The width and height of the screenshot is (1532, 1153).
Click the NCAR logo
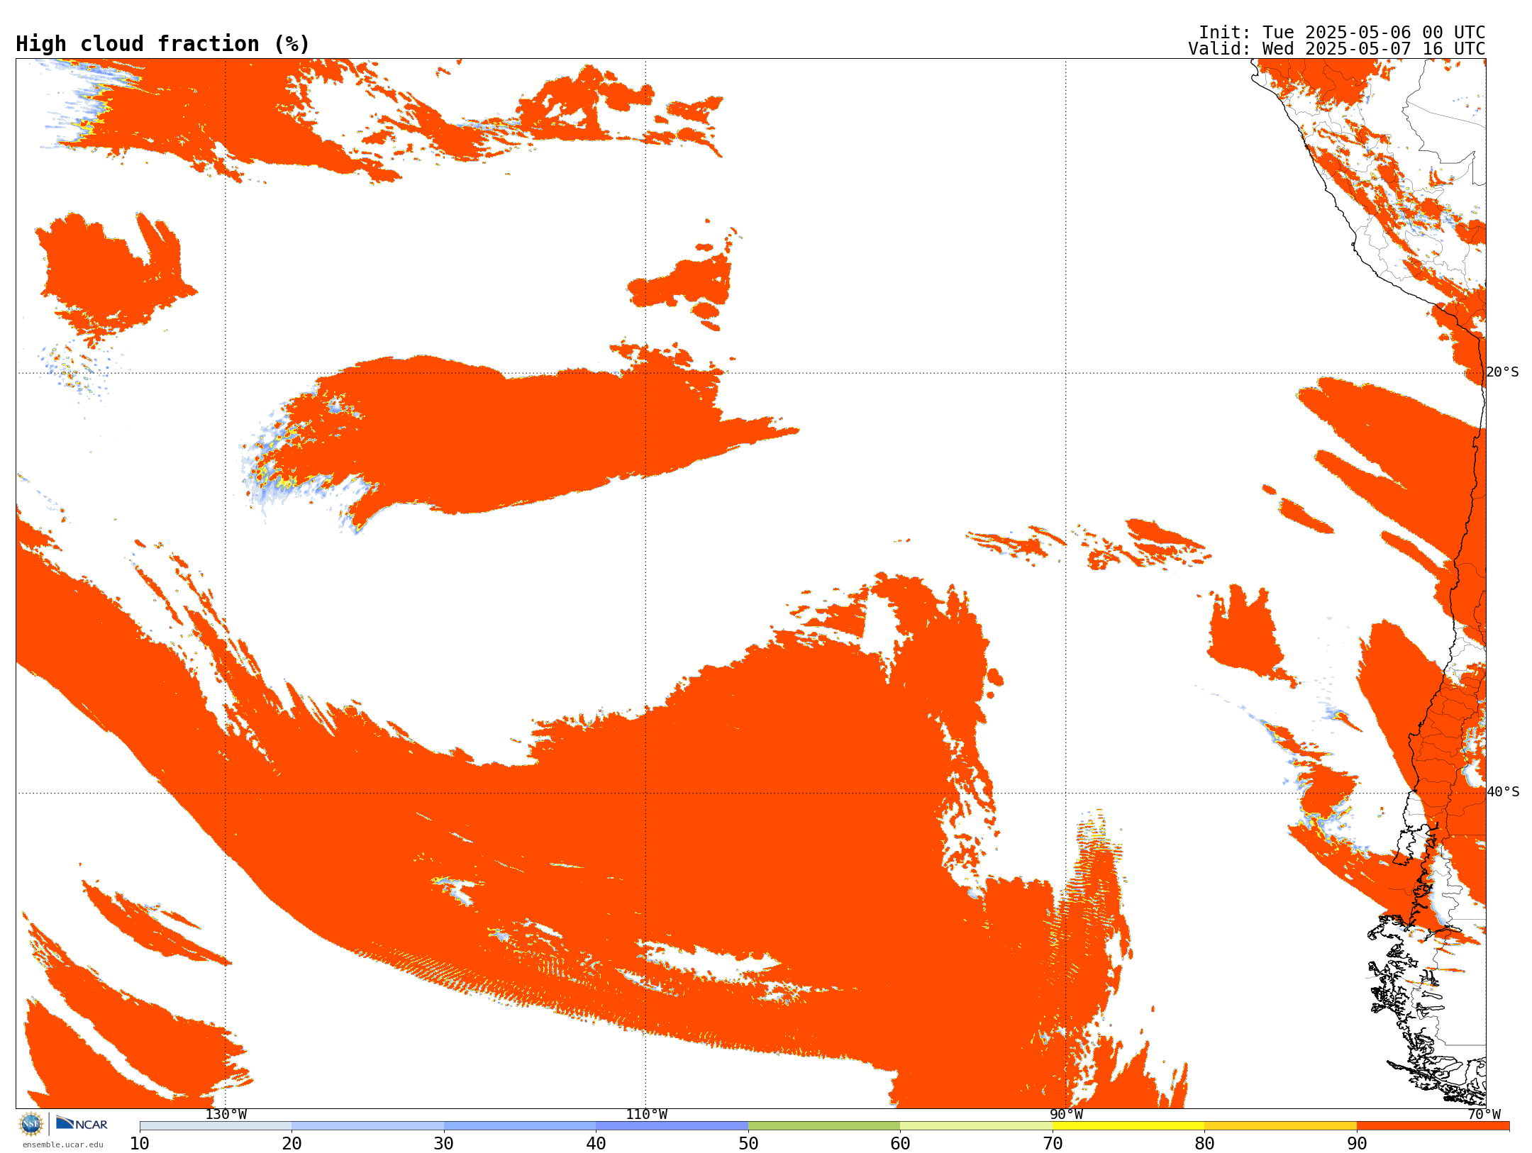tap(82, 1123)
